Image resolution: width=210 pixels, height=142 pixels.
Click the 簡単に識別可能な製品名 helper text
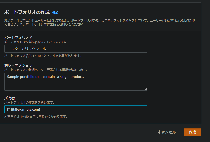coord(35,42)
